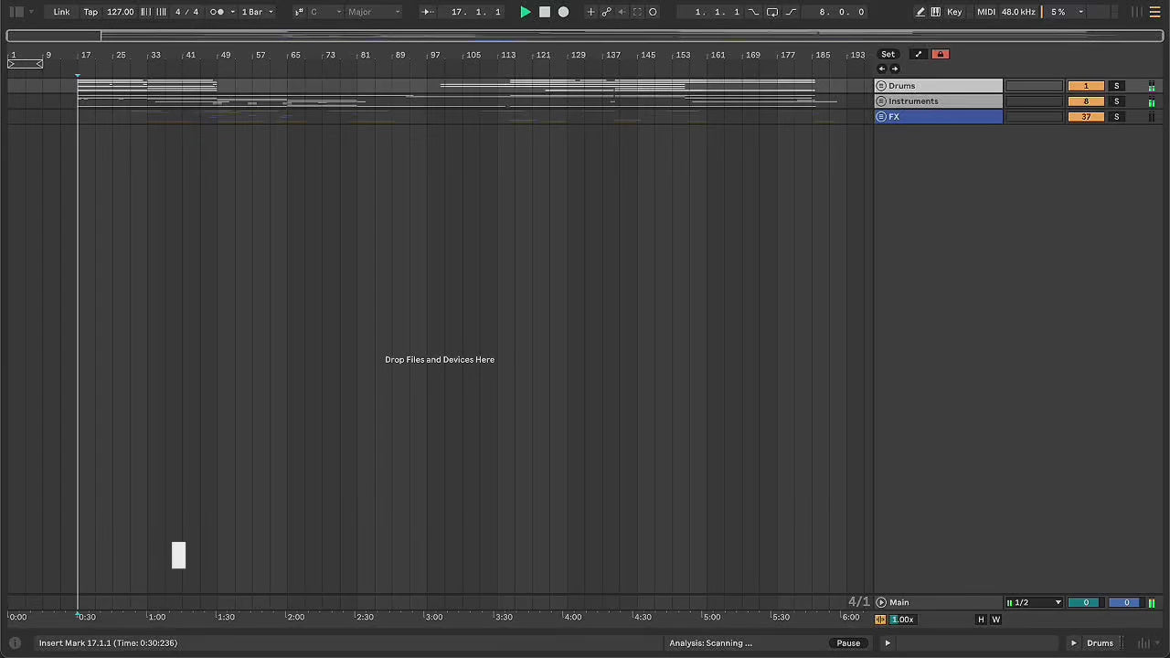This screenshot has height=658, width=1170.
Task: Jump to next locator arrow
Action: (x=895, y=69)
